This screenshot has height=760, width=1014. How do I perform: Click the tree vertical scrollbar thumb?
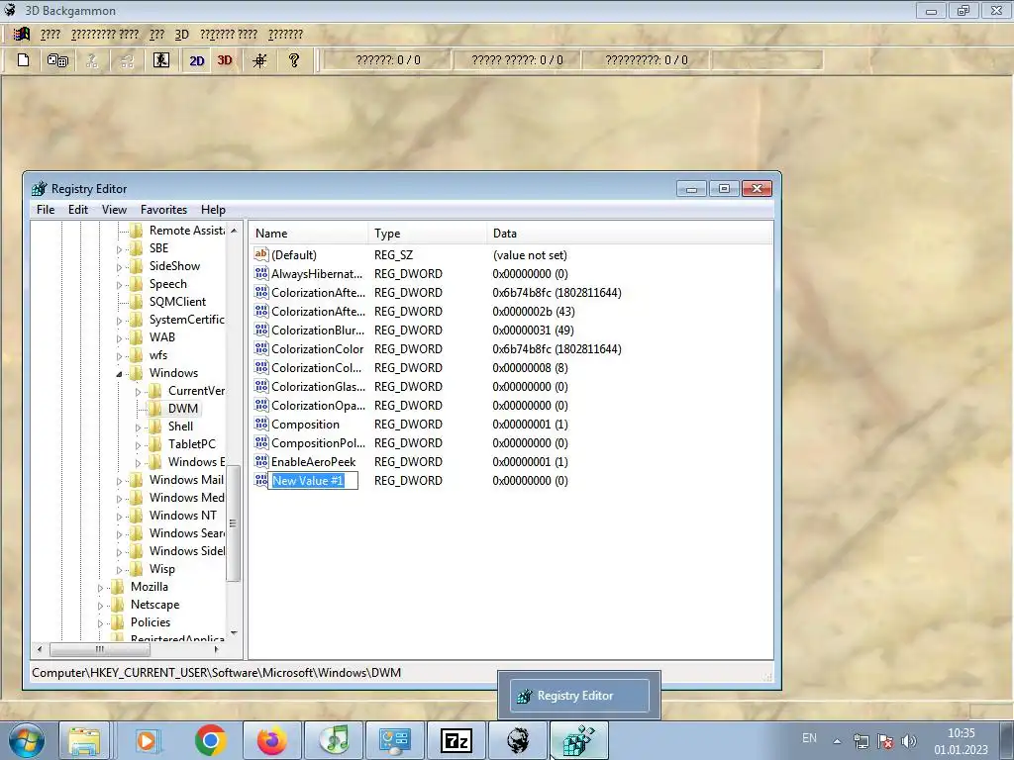tap(233, 523)
